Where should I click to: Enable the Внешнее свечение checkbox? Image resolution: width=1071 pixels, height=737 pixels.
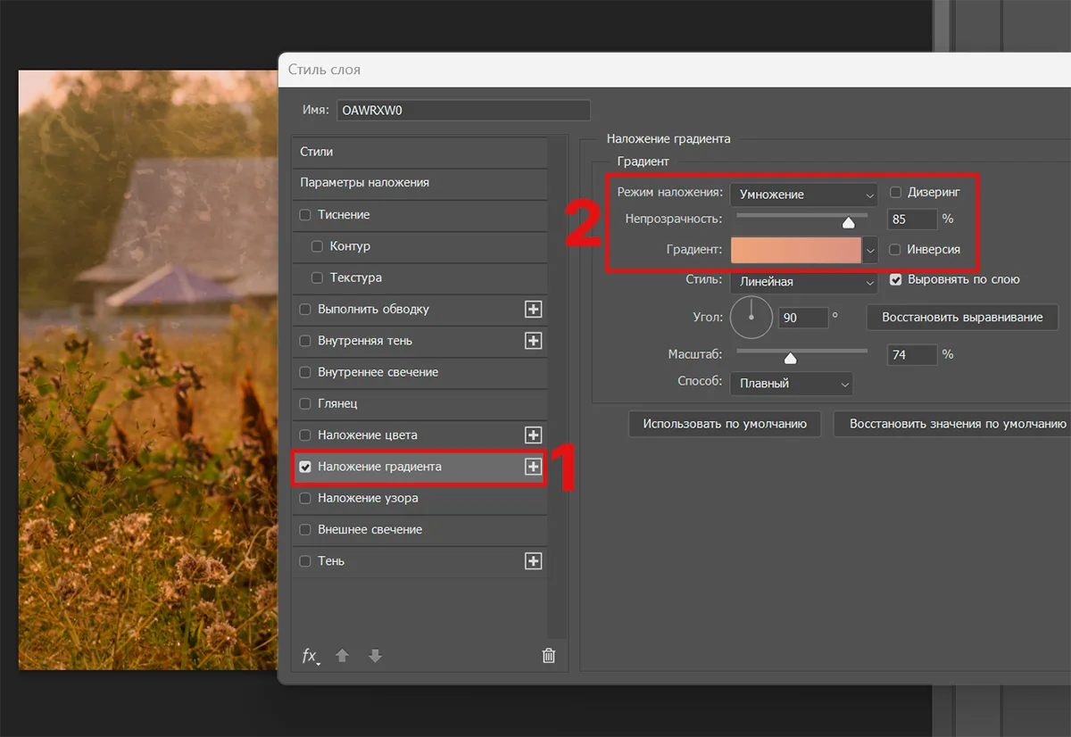305,530
